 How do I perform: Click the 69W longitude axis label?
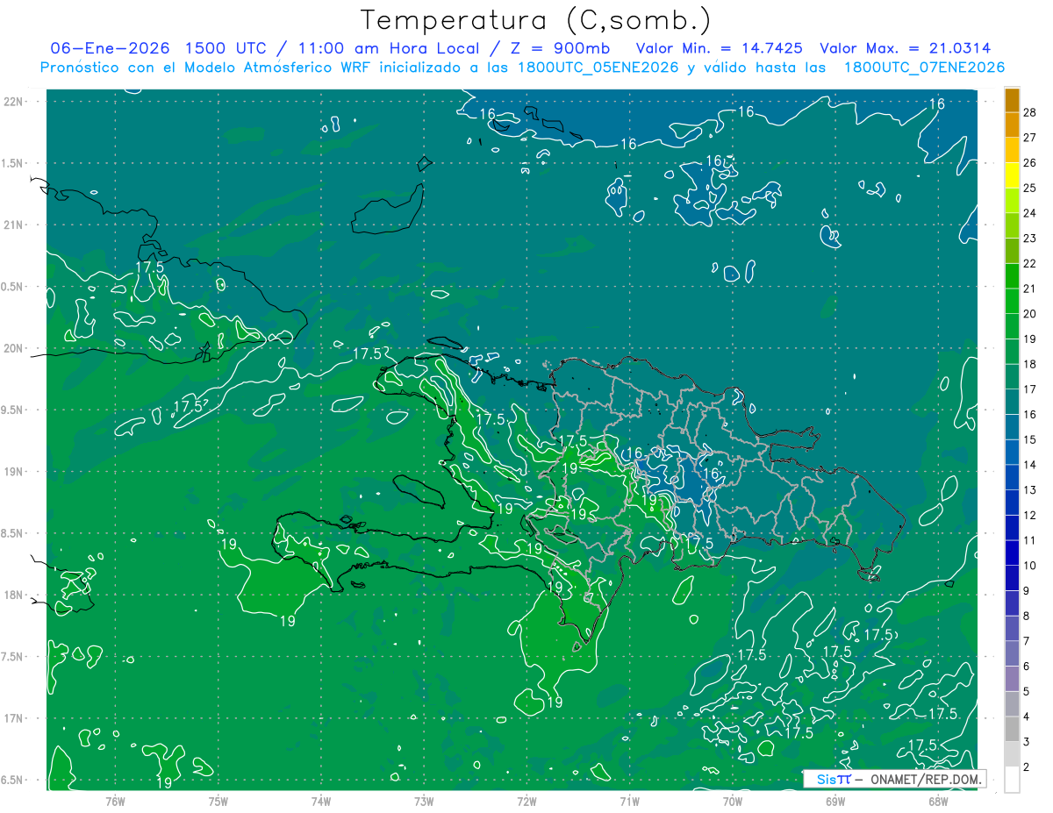point(835,801)
